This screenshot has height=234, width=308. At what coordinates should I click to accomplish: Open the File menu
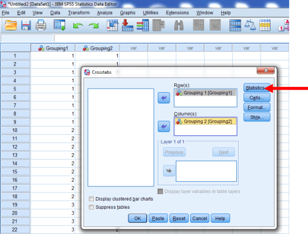coord(5,13)
